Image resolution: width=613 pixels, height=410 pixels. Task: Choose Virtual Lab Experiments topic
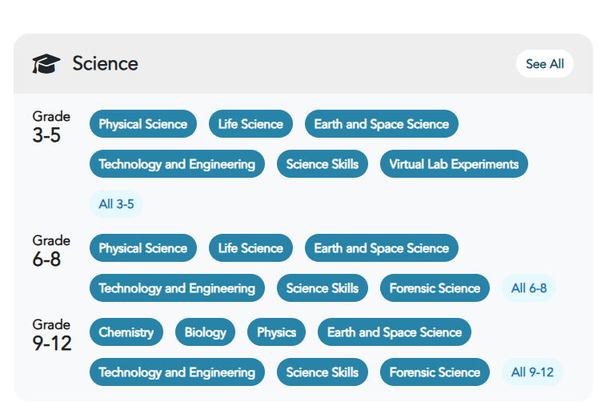coord(454,164)
